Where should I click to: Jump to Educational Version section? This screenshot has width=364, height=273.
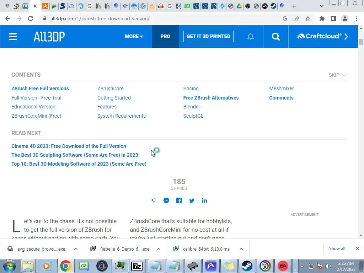[x=33, y=107]
